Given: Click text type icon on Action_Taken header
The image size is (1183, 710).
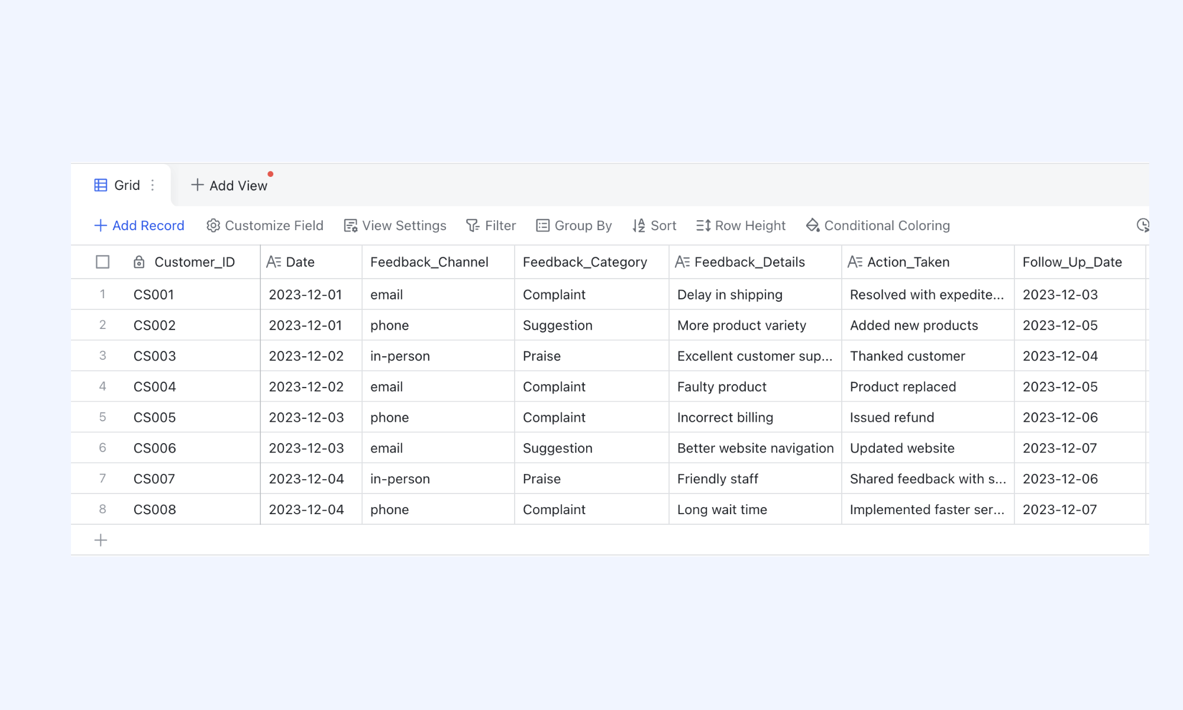Looking at the screenshot, I should point(855,262).
